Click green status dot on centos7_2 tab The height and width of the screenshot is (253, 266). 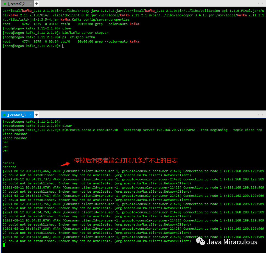(5, 4)
